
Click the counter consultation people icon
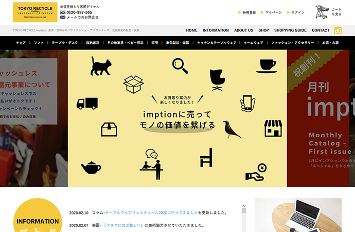pyautogui.click(x=151, y=164)
